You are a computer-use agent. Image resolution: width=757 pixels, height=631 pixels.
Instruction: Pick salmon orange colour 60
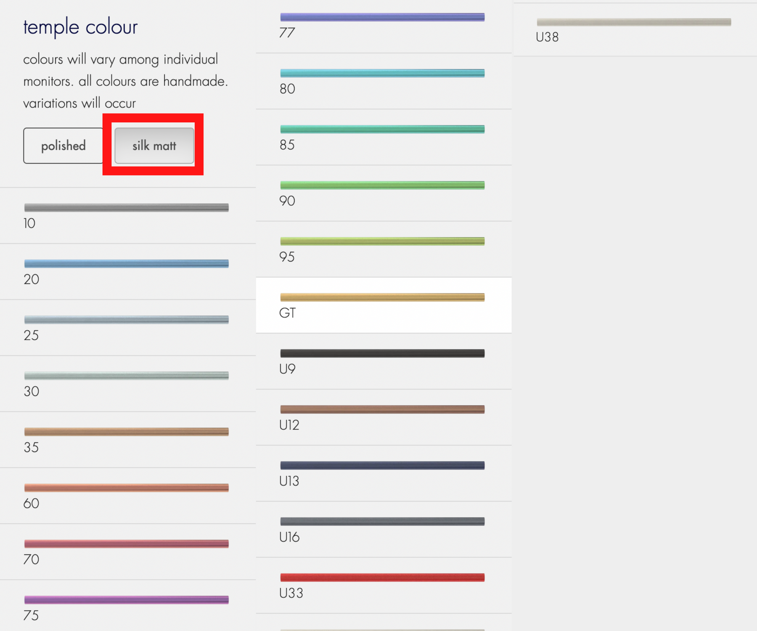point(126,495)
